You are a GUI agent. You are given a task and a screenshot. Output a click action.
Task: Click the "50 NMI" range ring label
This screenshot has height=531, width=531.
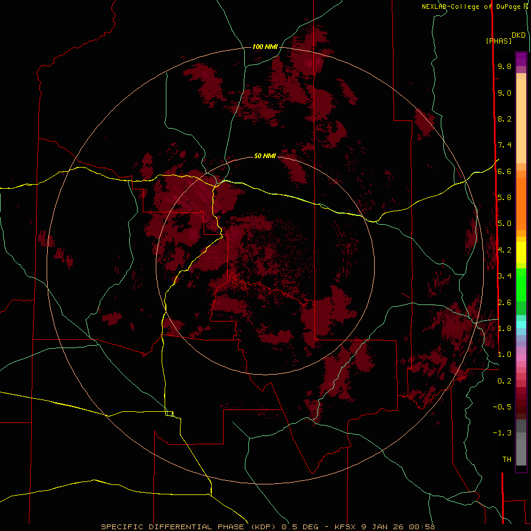[x=265, y=156]
